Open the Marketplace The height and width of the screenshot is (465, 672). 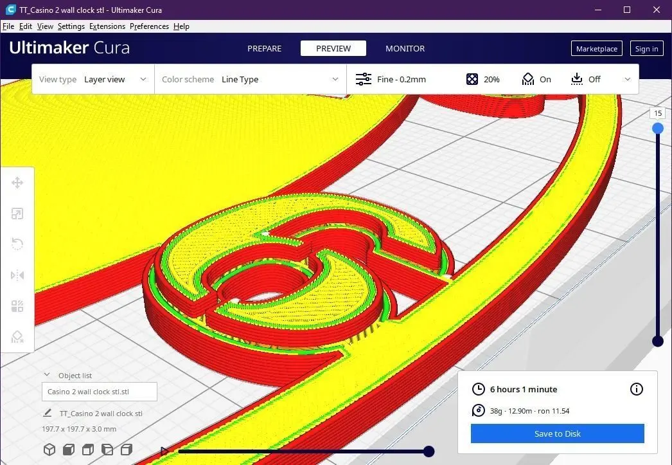(597, 48)
